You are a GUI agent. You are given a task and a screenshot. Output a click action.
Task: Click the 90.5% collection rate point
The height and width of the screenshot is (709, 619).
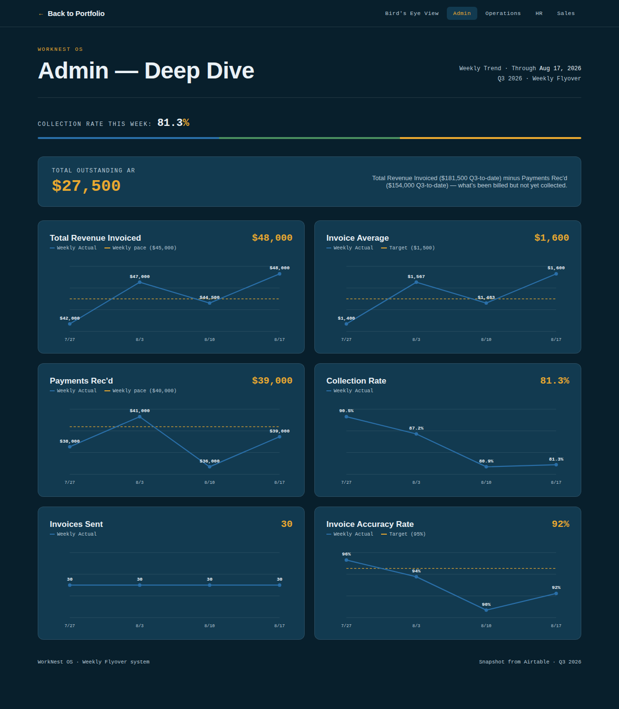[x=346, y=416]
